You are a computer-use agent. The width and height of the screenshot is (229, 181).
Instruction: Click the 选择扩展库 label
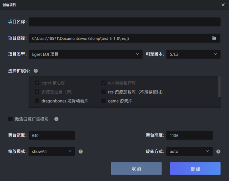point(19,71)
